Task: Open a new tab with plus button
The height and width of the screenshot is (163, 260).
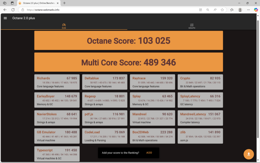Action: (x=64, y=3)
